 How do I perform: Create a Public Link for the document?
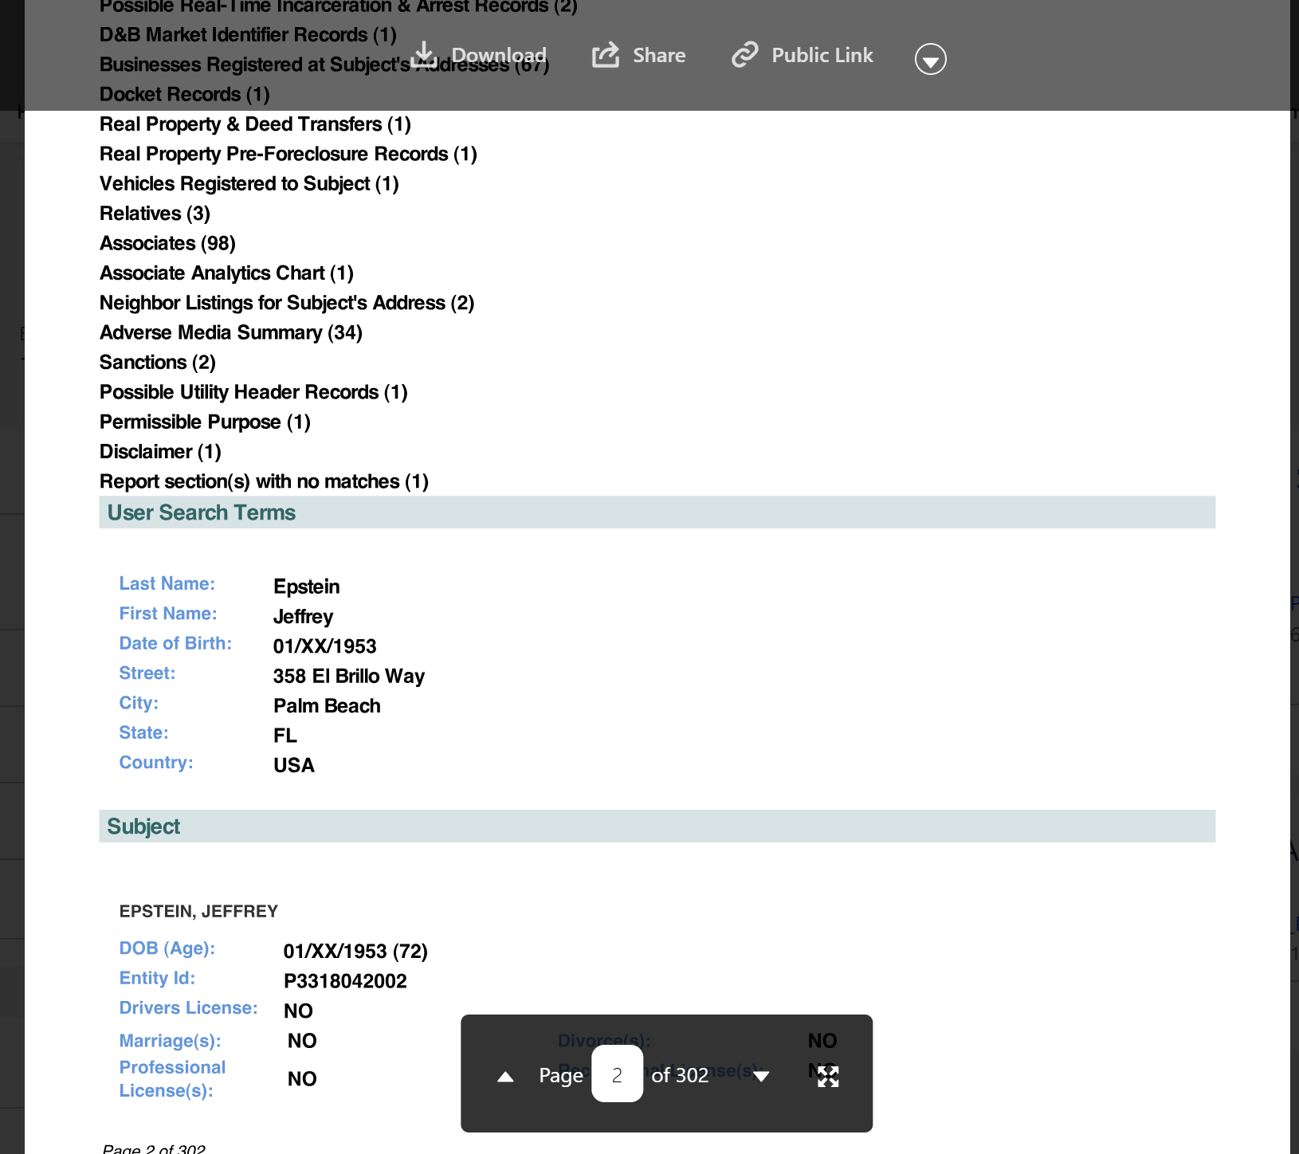(x=802, y=55)
